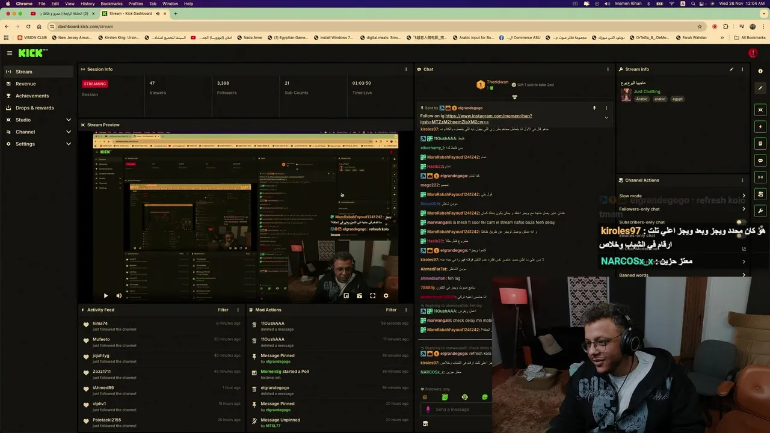Open Mod Actions Filter dropdown
This screenshot has width=770, height=433.
[391, 310]
